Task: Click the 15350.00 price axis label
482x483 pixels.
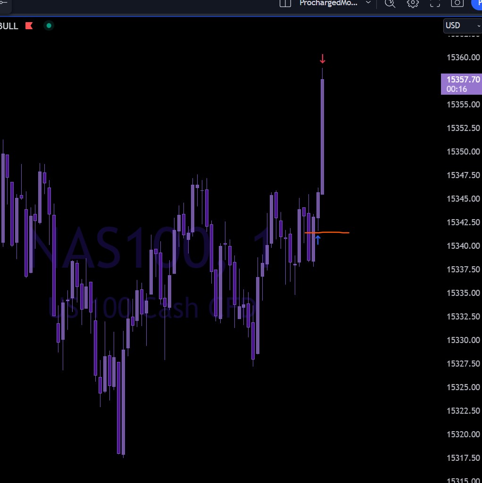Action: (463, 152)
